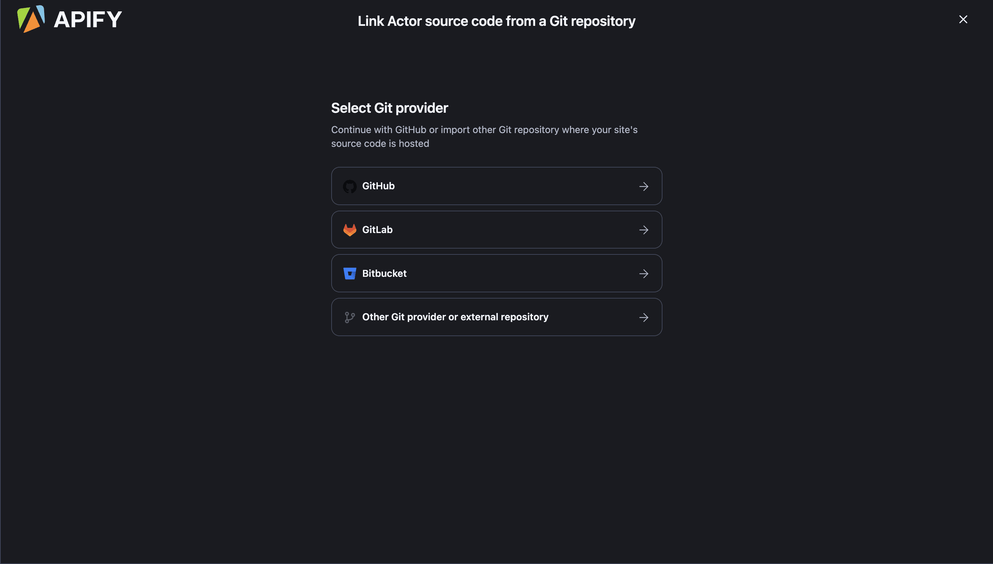Click the GitLab fox icon
Screen dimensions: 993x564
(350, 229)
